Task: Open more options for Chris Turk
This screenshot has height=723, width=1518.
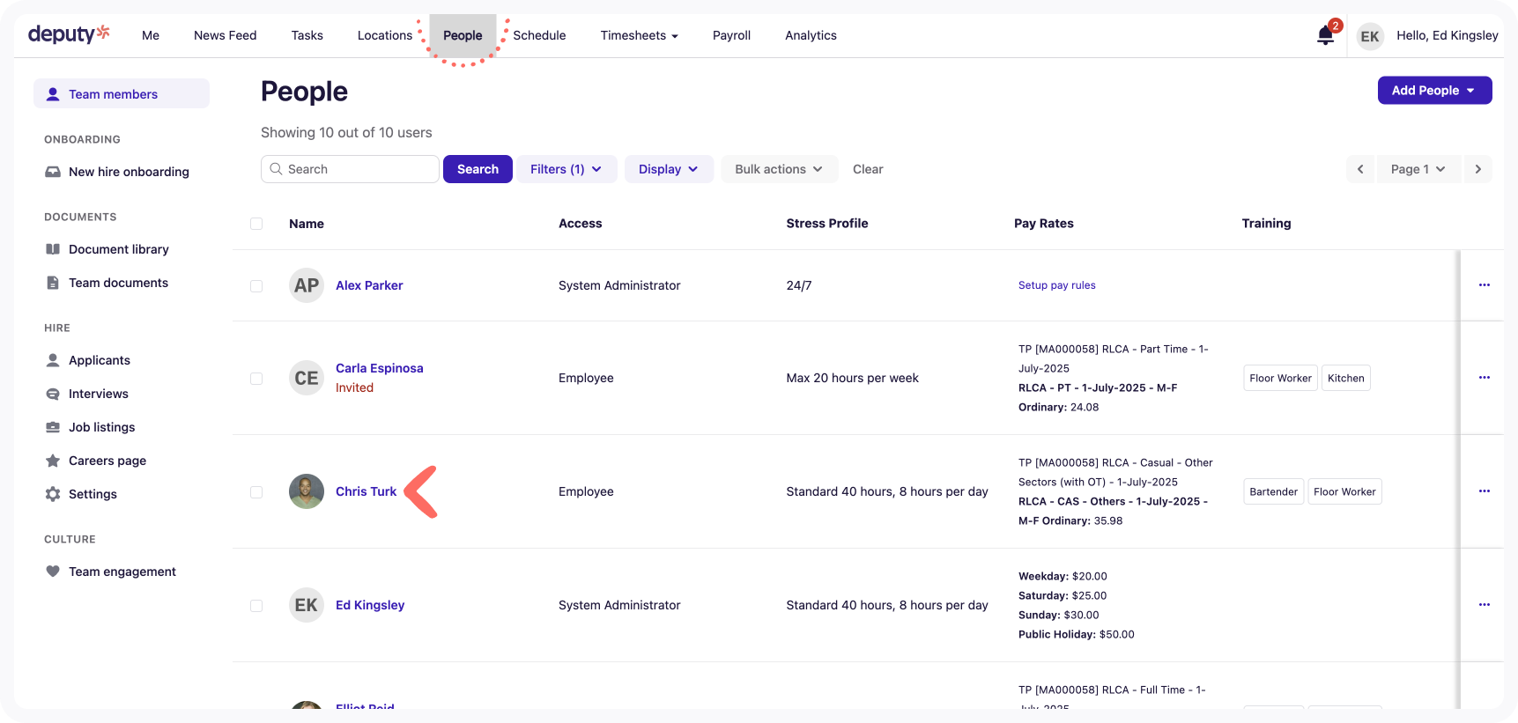Action: point(1484,491)
